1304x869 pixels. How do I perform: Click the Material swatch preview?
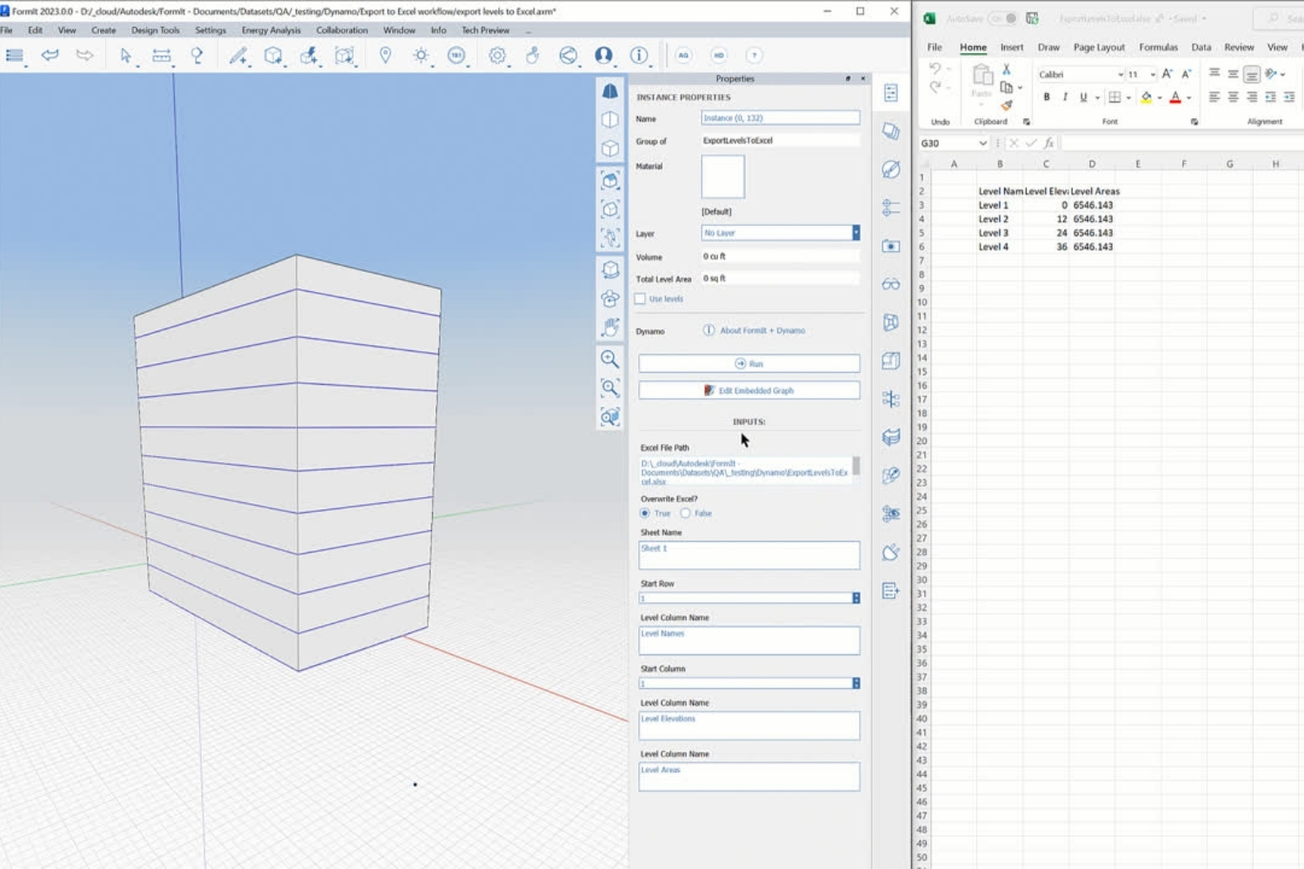723,177
